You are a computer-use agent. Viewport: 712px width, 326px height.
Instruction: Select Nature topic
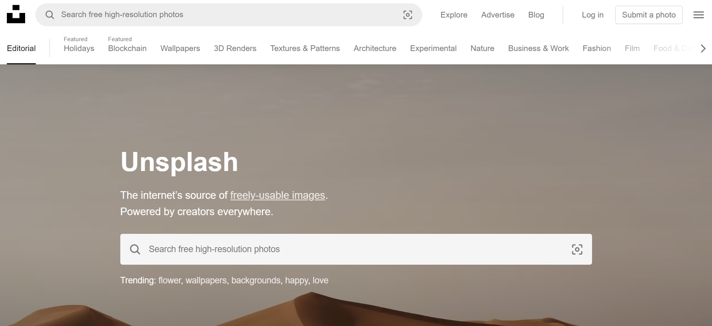[x=482, y=48]
